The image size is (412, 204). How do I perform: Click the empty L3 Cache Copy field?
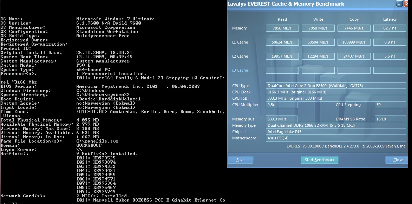point(354,70)
